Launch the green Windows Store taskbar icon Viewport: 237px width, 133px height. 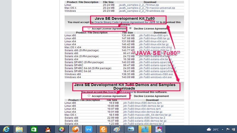point(33,129)
